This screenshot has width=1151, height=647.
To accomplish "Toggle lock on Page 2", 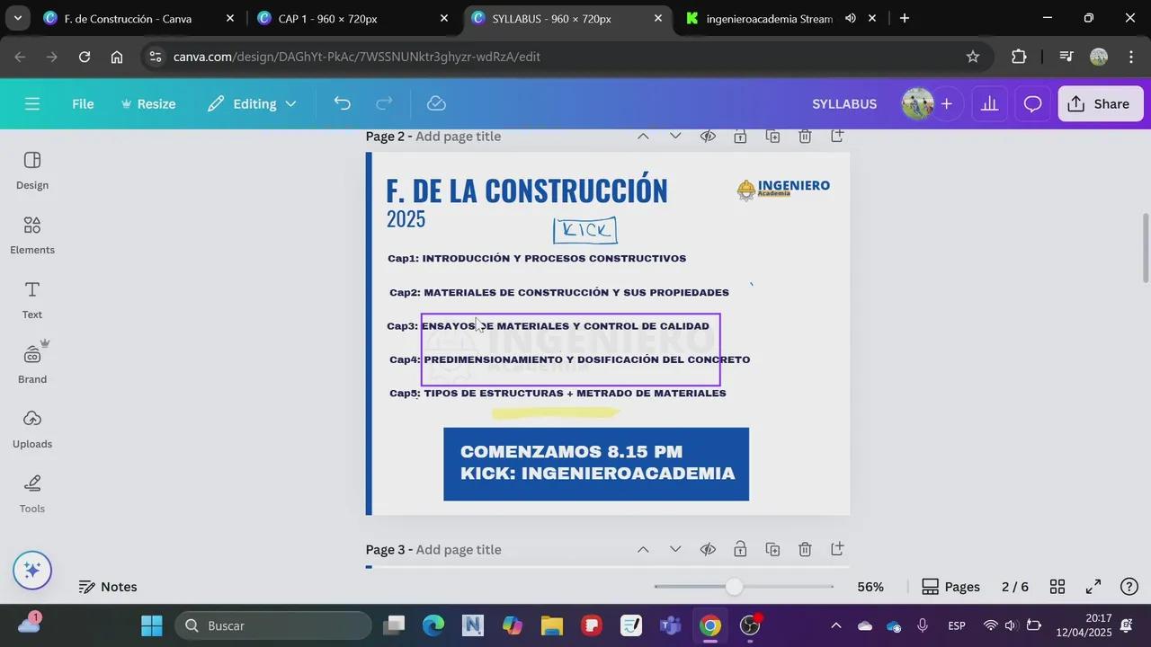I will (x=740, y=137).
